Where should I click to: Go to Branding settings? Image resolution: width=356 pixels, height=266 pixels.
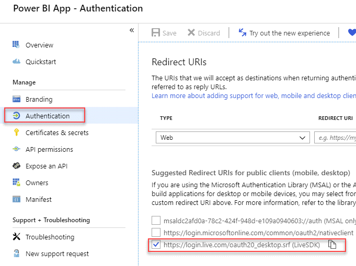(39, 99)
